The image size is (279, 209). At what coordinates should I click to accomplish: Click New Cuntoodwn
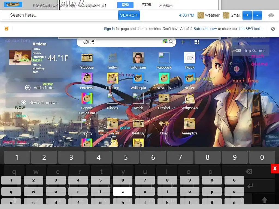click(39, 103)
